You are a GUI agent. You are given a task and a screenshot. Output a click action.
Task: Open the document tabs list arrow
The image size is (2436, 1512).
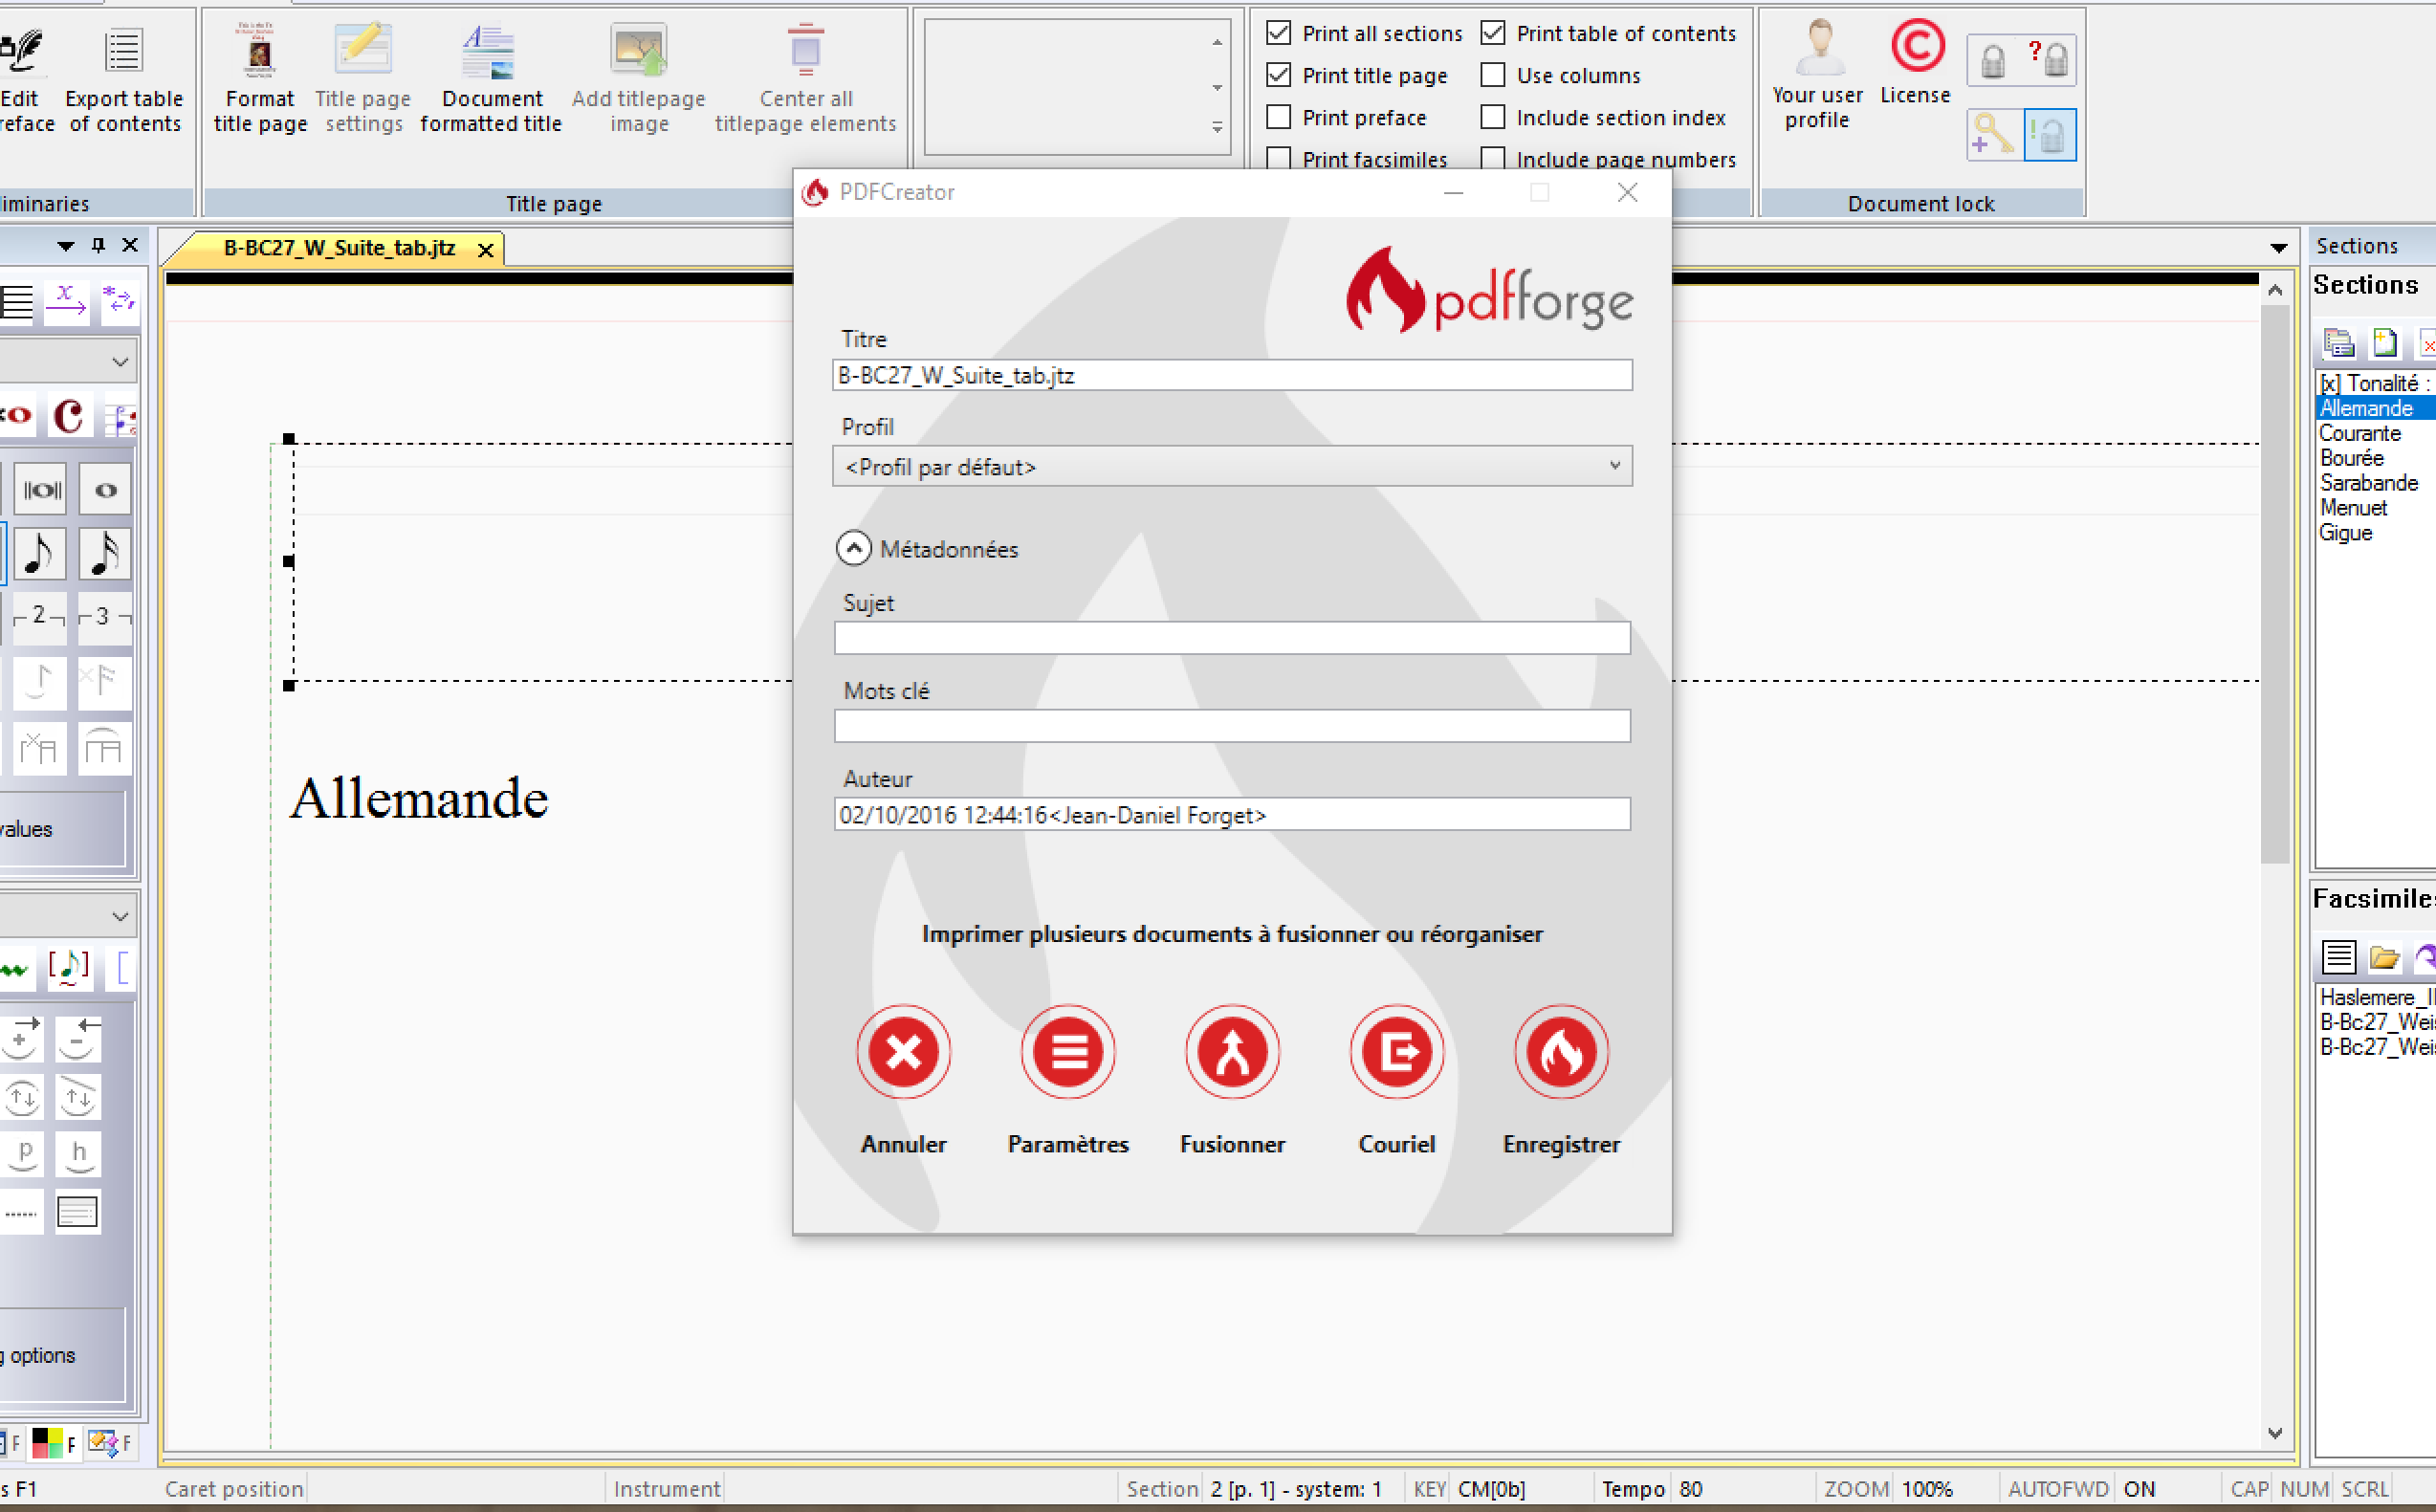pyautogui.click(x=2277, y=247)
